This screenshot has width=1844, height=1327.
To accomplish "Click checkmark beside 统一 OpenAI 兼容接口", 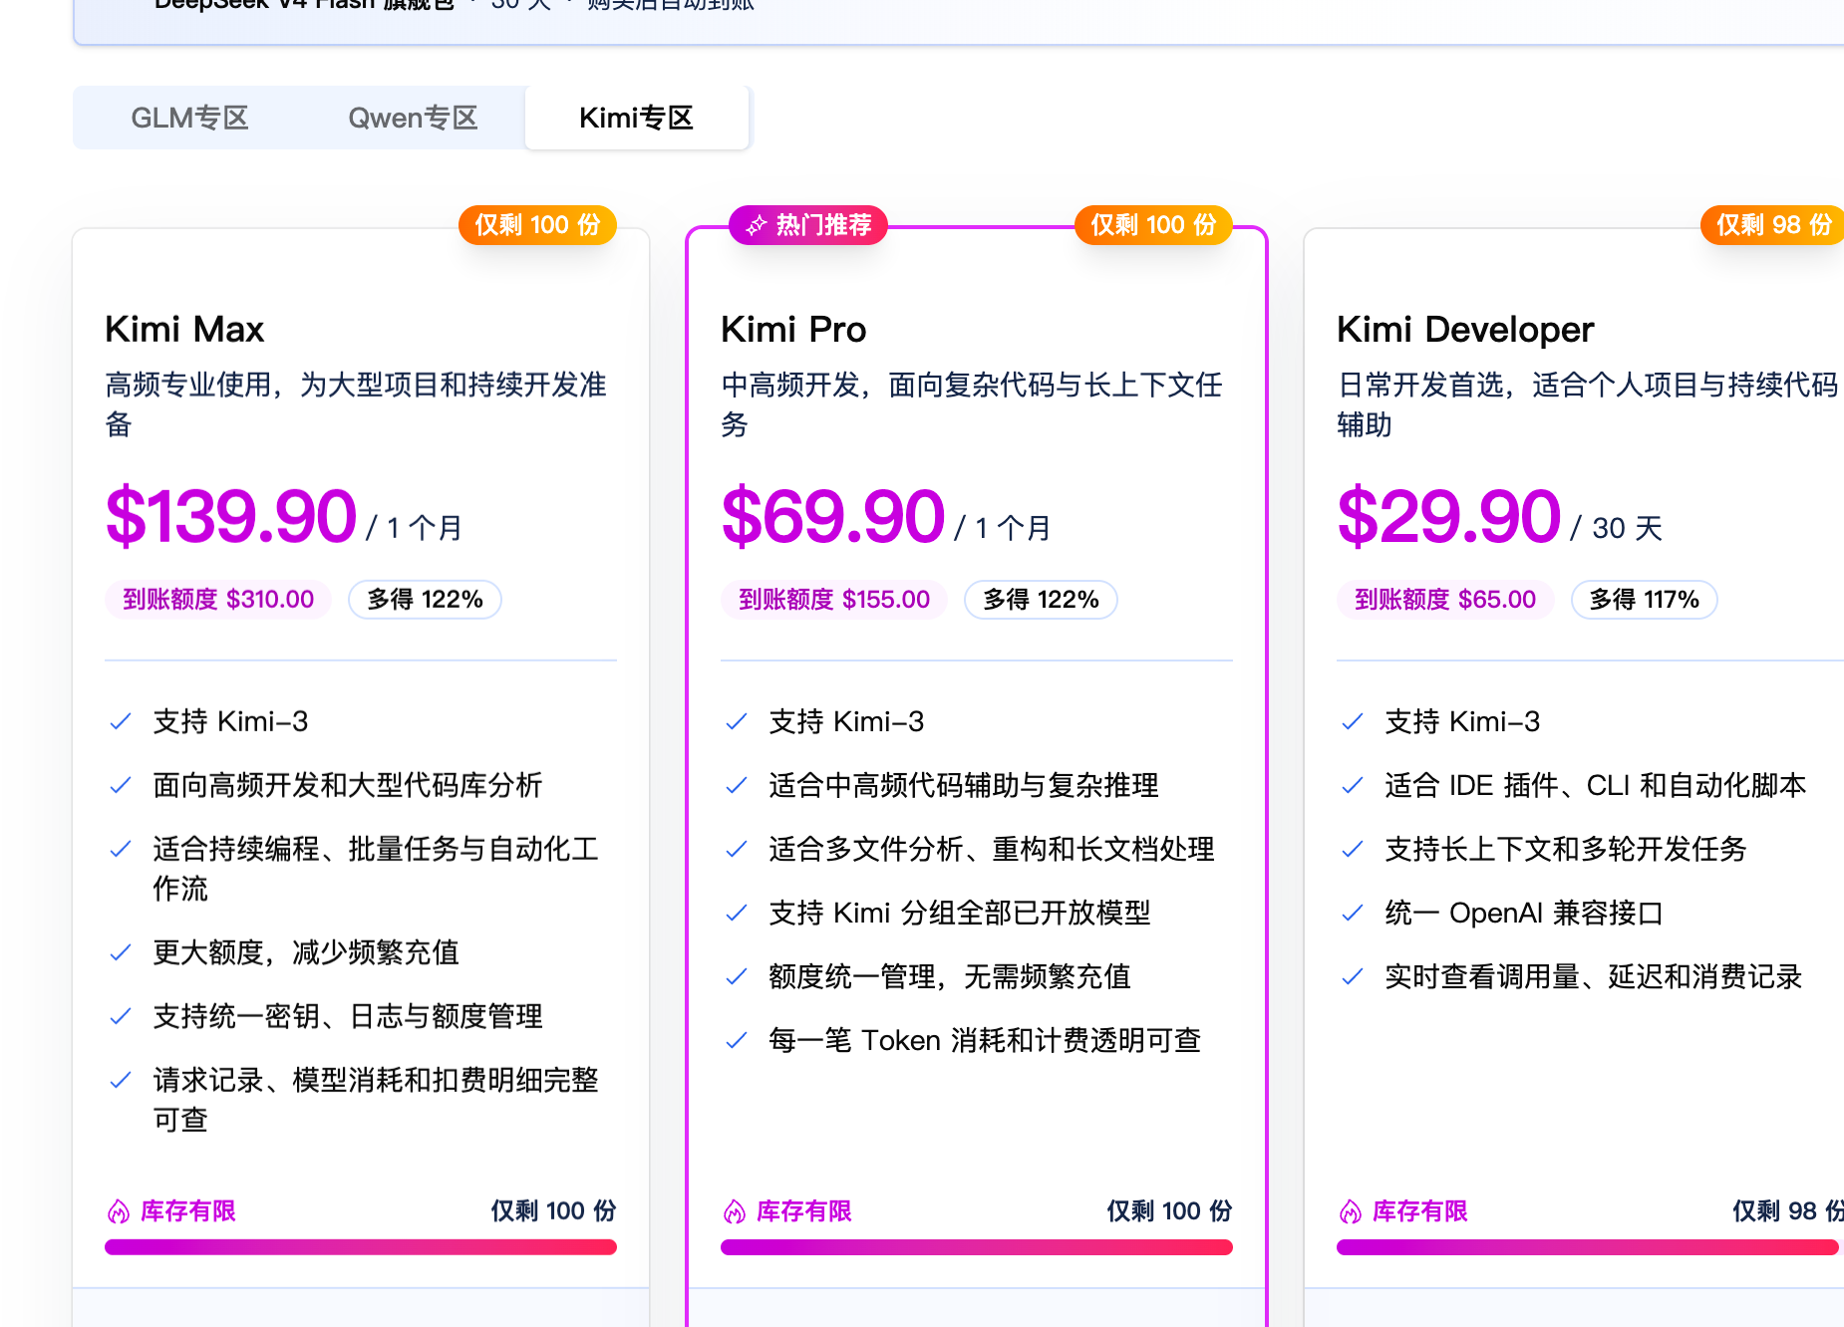I will point(1353,914).
